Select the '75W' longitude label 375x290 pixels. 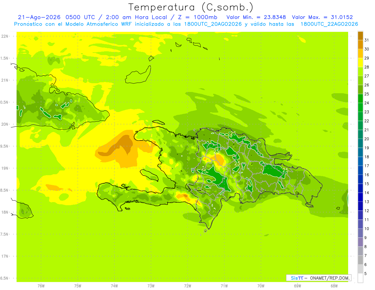[77, 286]
